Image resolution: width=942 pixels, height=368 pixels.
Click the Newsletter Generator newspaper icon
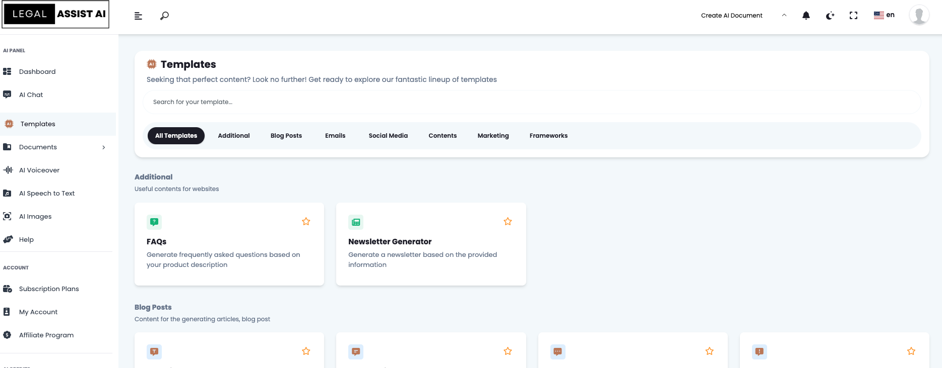coord(356,222)
